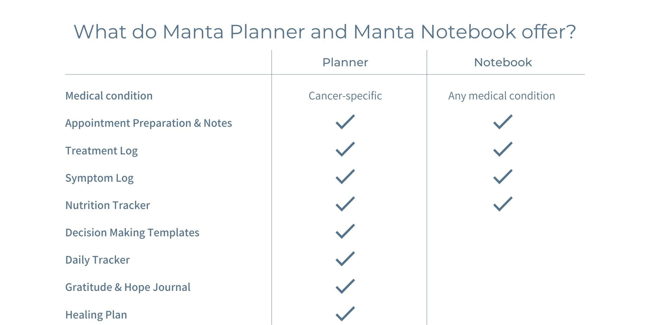
Task: Select the Notebook checkmark for Nutrition Tracker
Action: click(503, 204)
